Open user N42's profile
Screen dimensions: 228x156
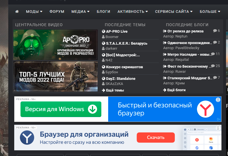(x=109, y=60)
